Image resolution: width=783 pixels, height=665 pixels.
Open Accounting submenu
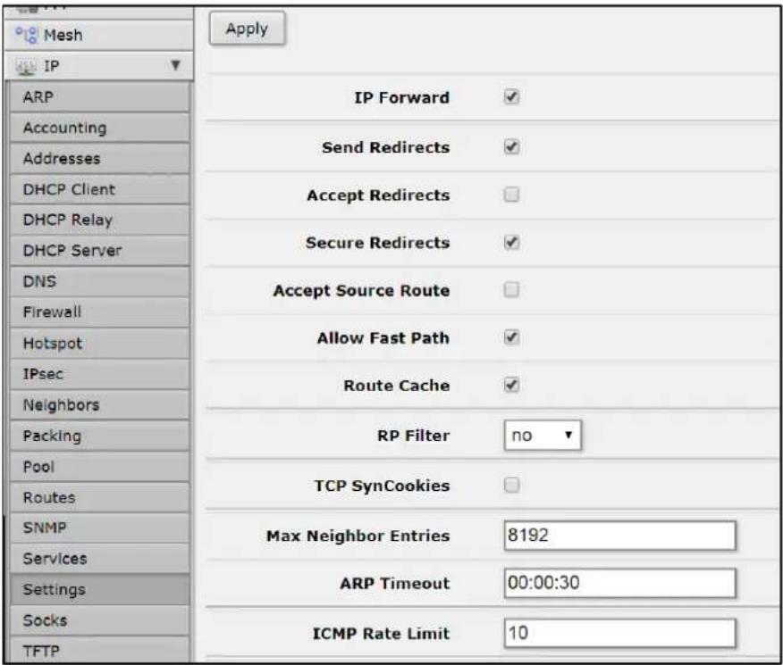click(100, 128)
